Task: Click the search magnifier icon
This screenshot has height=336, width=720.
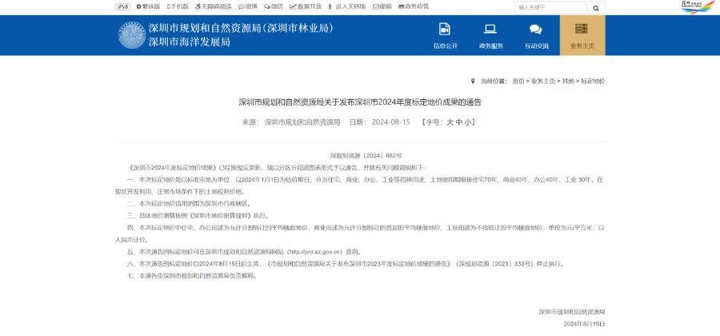Action: 597,7
